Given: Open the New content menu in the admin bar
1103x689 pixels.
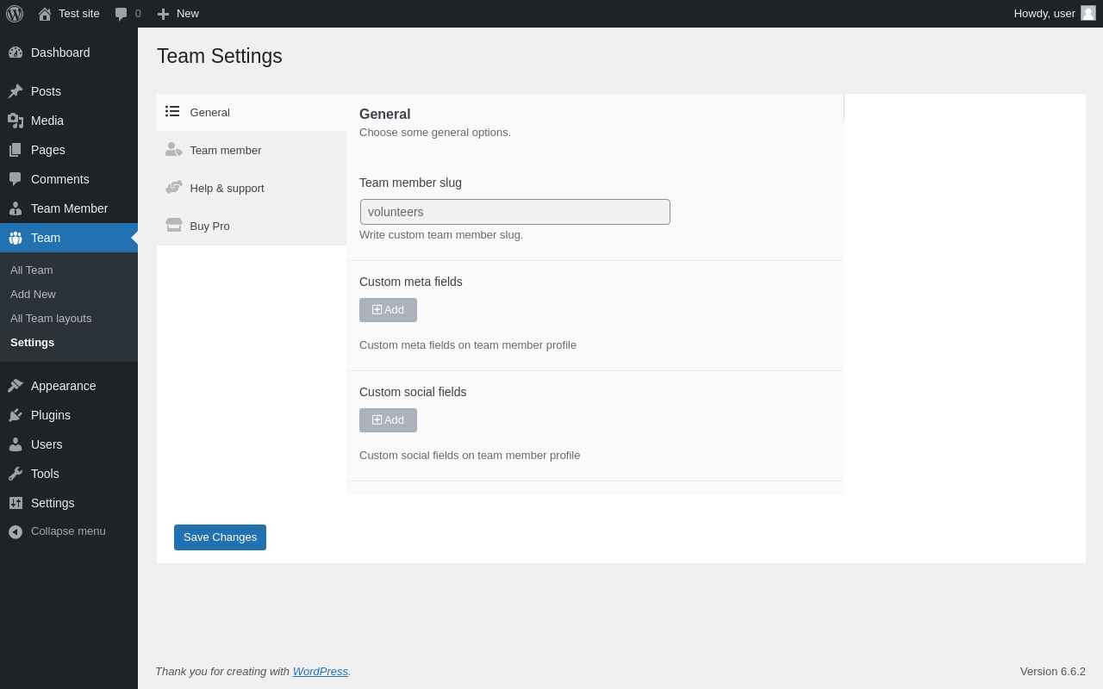Looking at the screenshot, I should 178,14.
